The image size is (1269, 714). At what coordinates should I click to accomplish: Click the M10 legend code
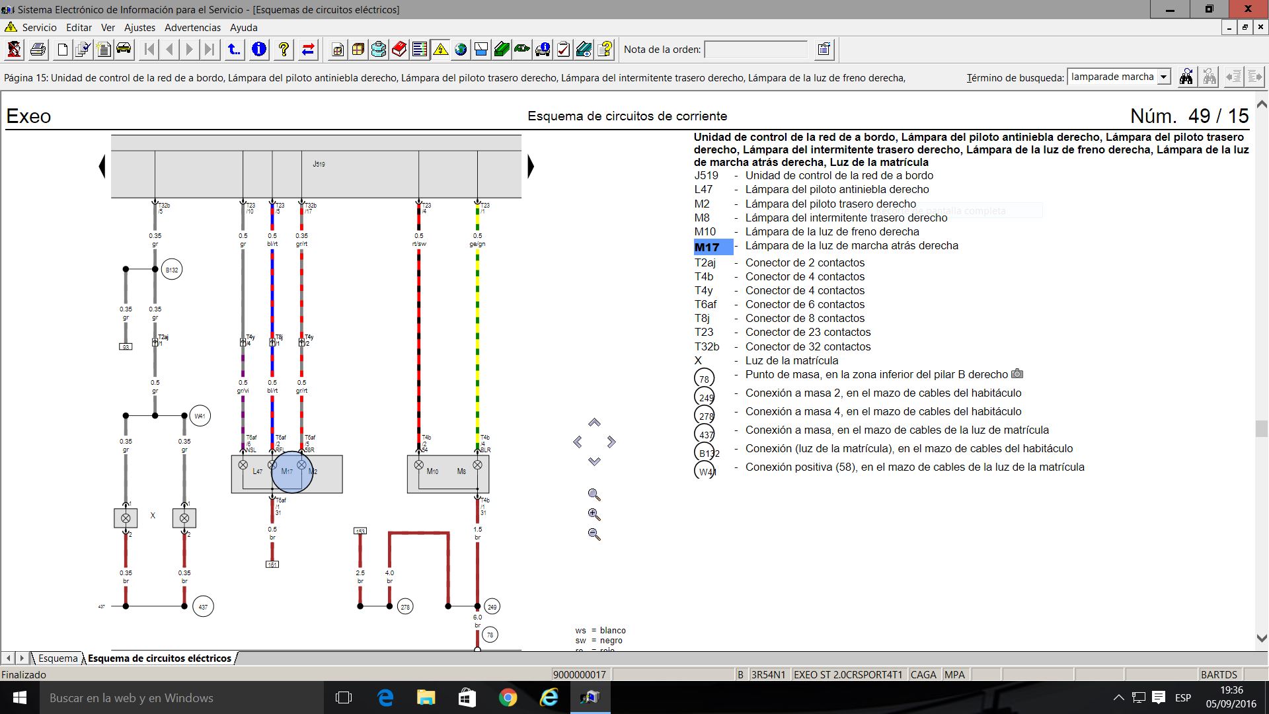[x=705, y=231]
